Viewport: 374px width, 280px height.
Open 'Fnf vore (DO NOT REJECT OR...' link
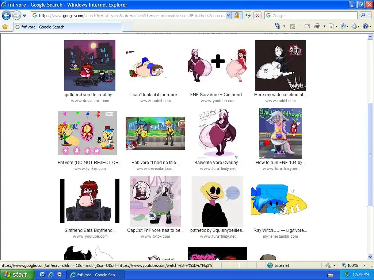point(90,163)
